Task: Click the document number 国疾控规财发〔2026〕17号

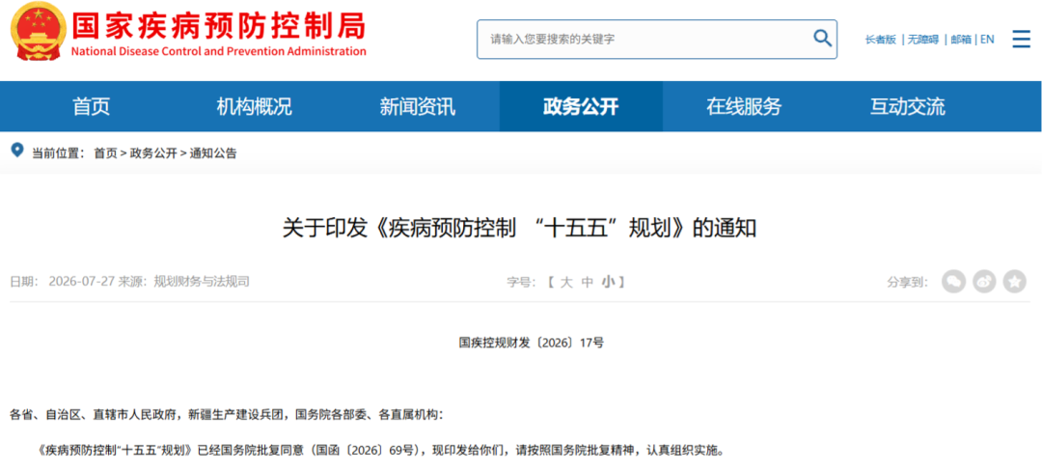Action: (532, 343)
